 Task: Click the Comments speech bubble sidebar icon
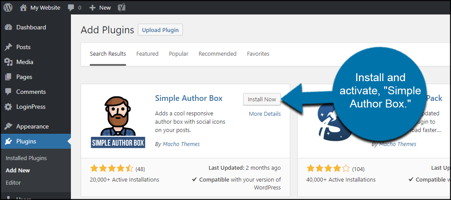pyautogui.click(x=8, y=92)
